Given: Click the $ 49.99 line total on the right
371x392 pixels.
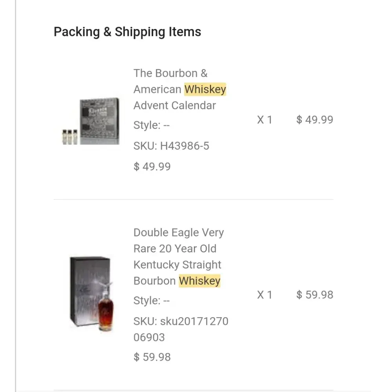Looking at the screenshot, I should [x=315, y=120].
